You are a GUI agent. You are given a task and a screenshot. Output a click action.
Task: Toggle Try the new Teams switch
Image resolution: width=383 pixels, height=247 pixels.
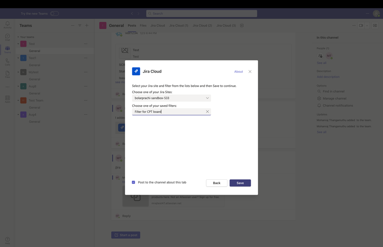54,13
